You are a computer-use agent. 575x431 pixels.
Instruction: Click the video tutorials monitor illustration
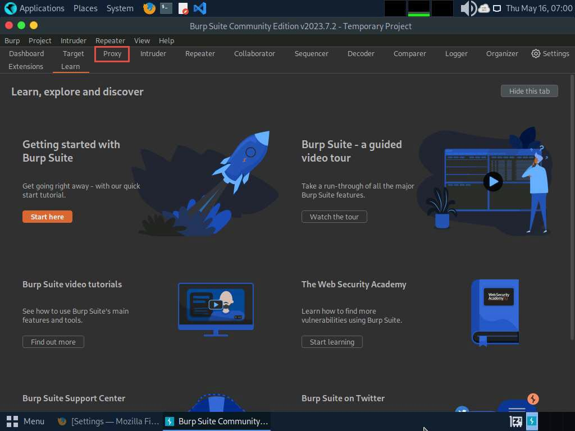pyautogui.click(x=216, y=308)
